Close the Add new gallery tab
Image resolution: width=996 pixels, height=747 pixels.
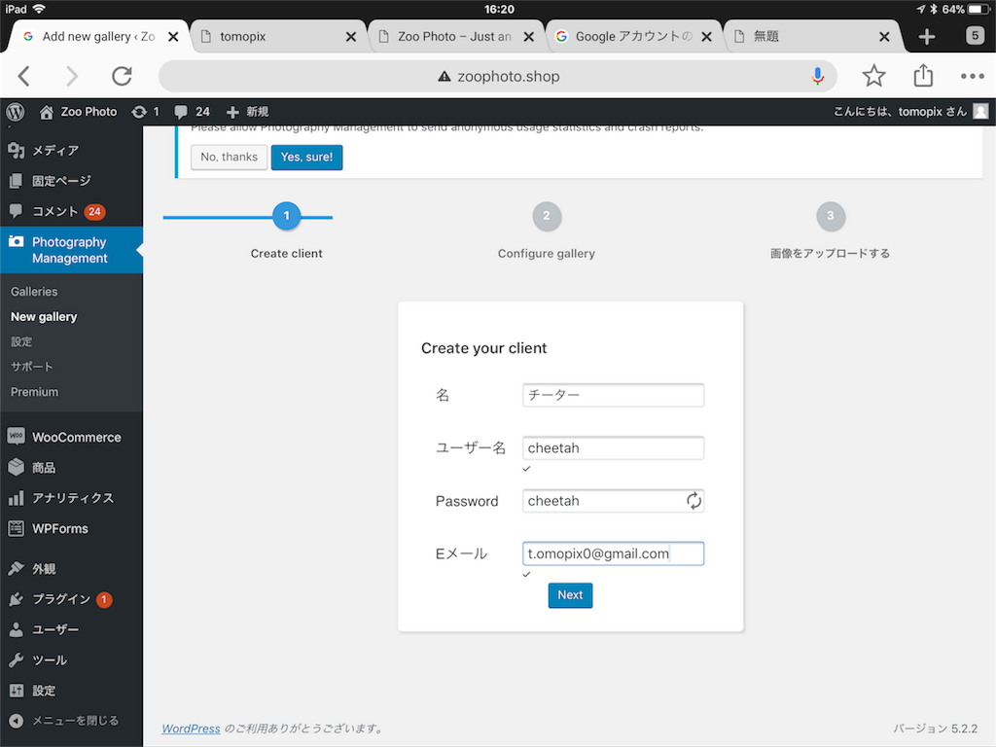coord(173,37)
